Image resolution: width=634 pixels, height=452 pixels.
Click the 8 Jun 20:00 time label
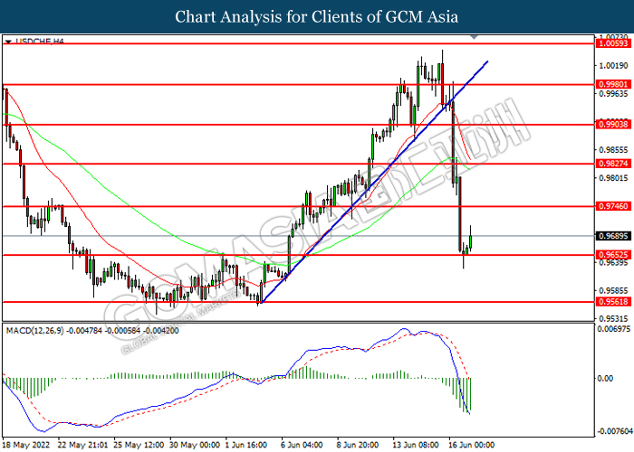click(358, 445)
